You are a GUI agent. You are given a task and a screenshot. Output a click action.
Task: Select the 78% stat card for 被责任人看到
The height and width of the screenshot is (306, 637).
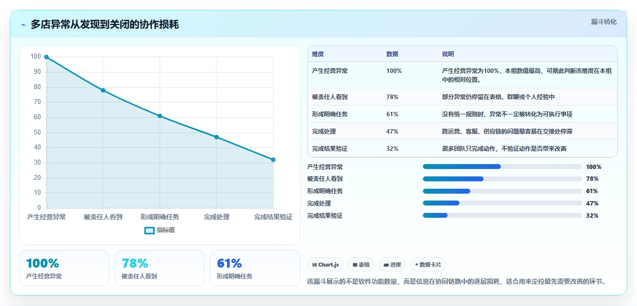pos(159,268)
